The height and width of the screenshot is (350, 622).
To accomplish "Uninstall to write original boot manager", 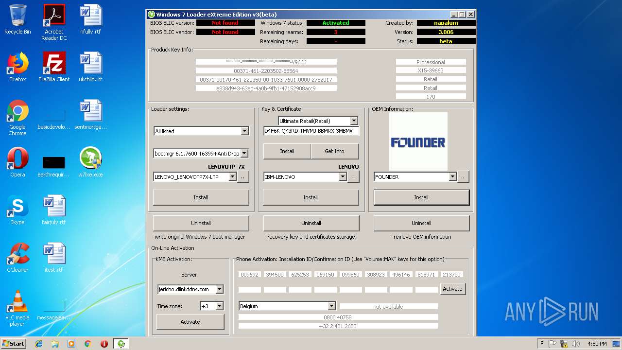I will (x=201, y=223).
